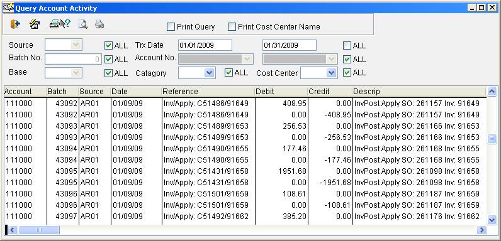Sort by the Debit column header
This screenshot has width=501, height=241.
tap(281, 92)
